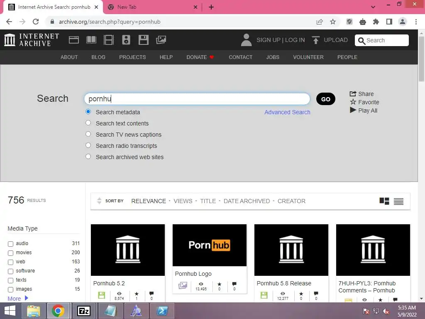Open the Software floppy disk icon
Screen dimensions: 425x319
click(x=143, y=40)
